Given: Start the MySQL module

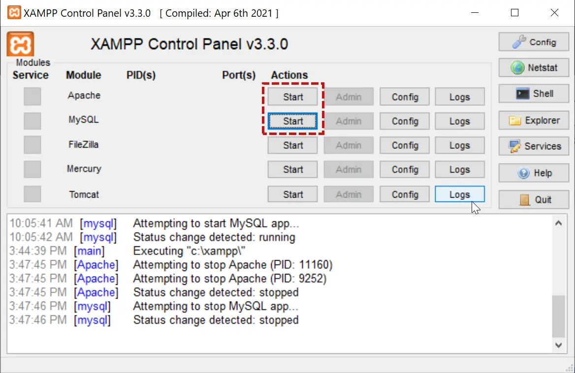Looking at the screenshot, I should coord(292,121).
